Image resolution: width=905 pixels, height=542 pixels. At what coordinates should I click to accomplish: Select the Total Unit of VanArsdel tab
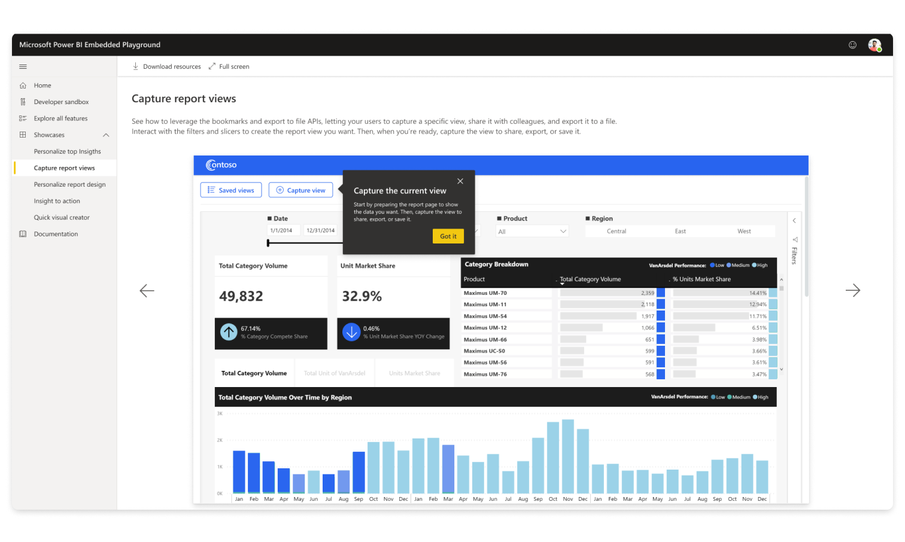(335, 373)
